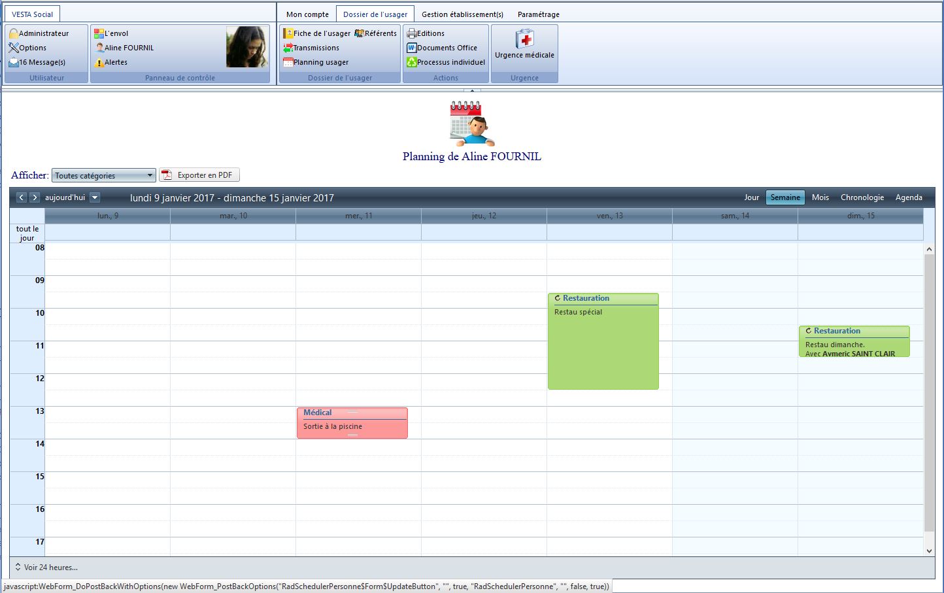Open Fiche de l'usager

(x=317, y=33)
